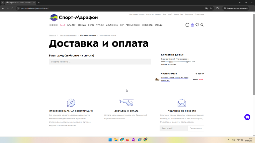Open О магазине link in header
Screen dimensions: 255x143
pos(199,14)
